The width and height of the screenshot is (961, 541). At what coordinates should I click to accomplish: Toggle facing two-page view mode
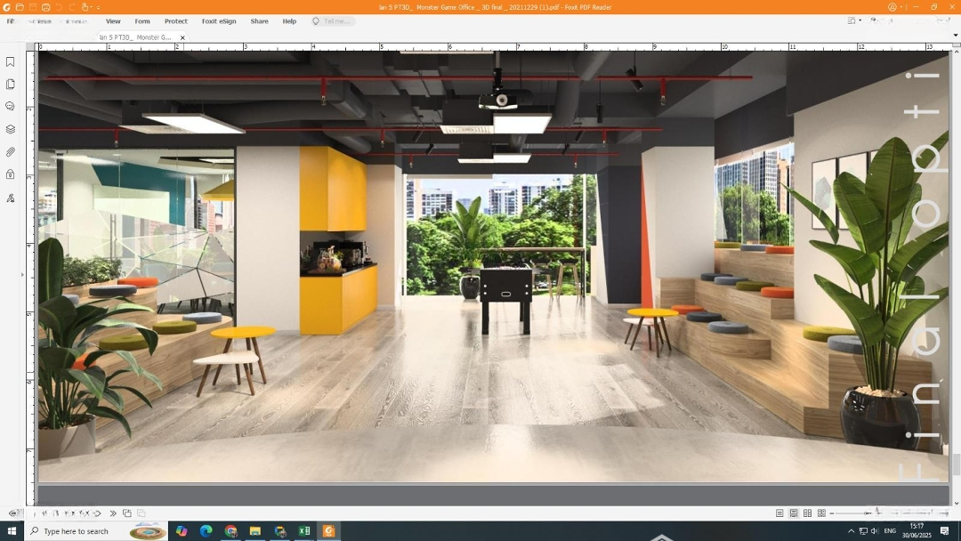pyautogui.click(x=808, y=513)
